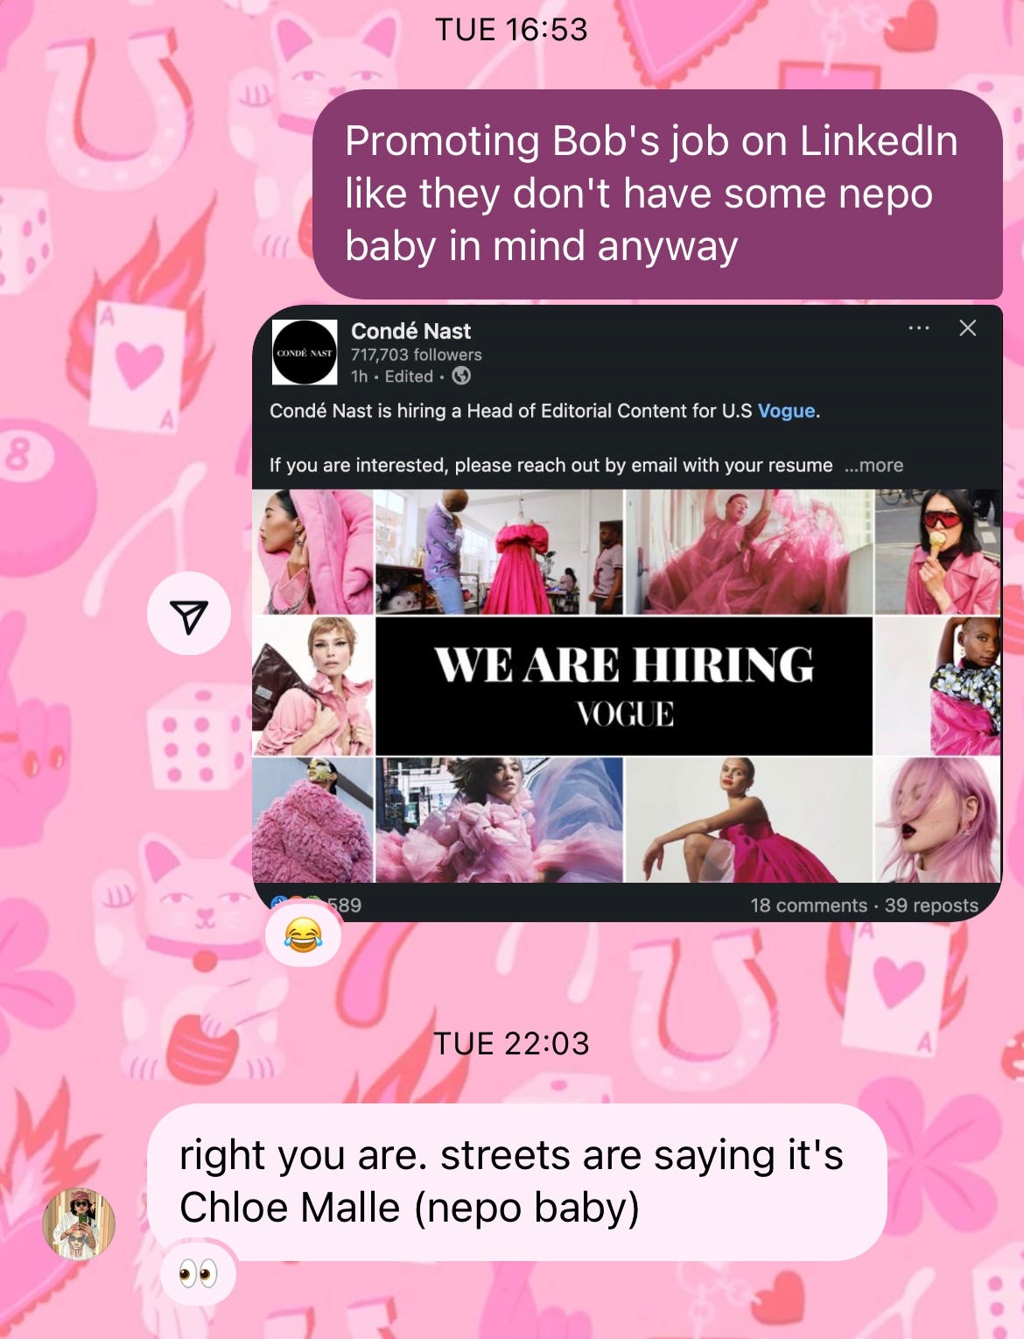Tap the laughing emoji reaction
The image size is (1024, 1339).
[303, 936]
